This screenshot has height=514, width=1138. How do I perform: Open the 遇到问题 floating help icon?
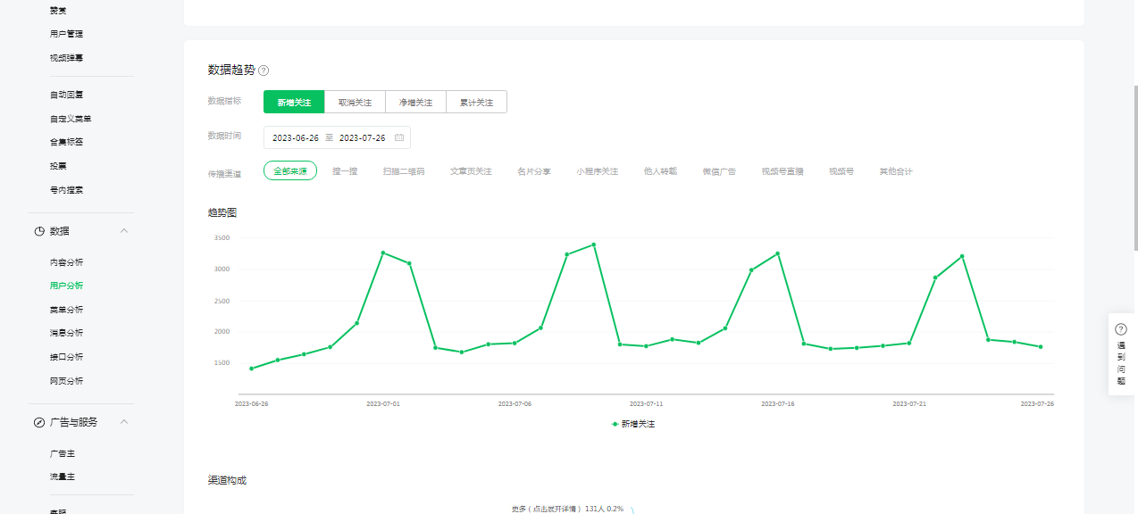pos(1121,329)
